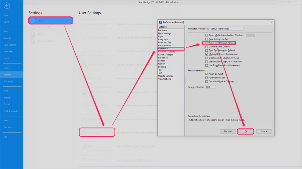This screenshot has height=169, width=302.
Task: Select Raster Manager category
Action: point(165,55)
